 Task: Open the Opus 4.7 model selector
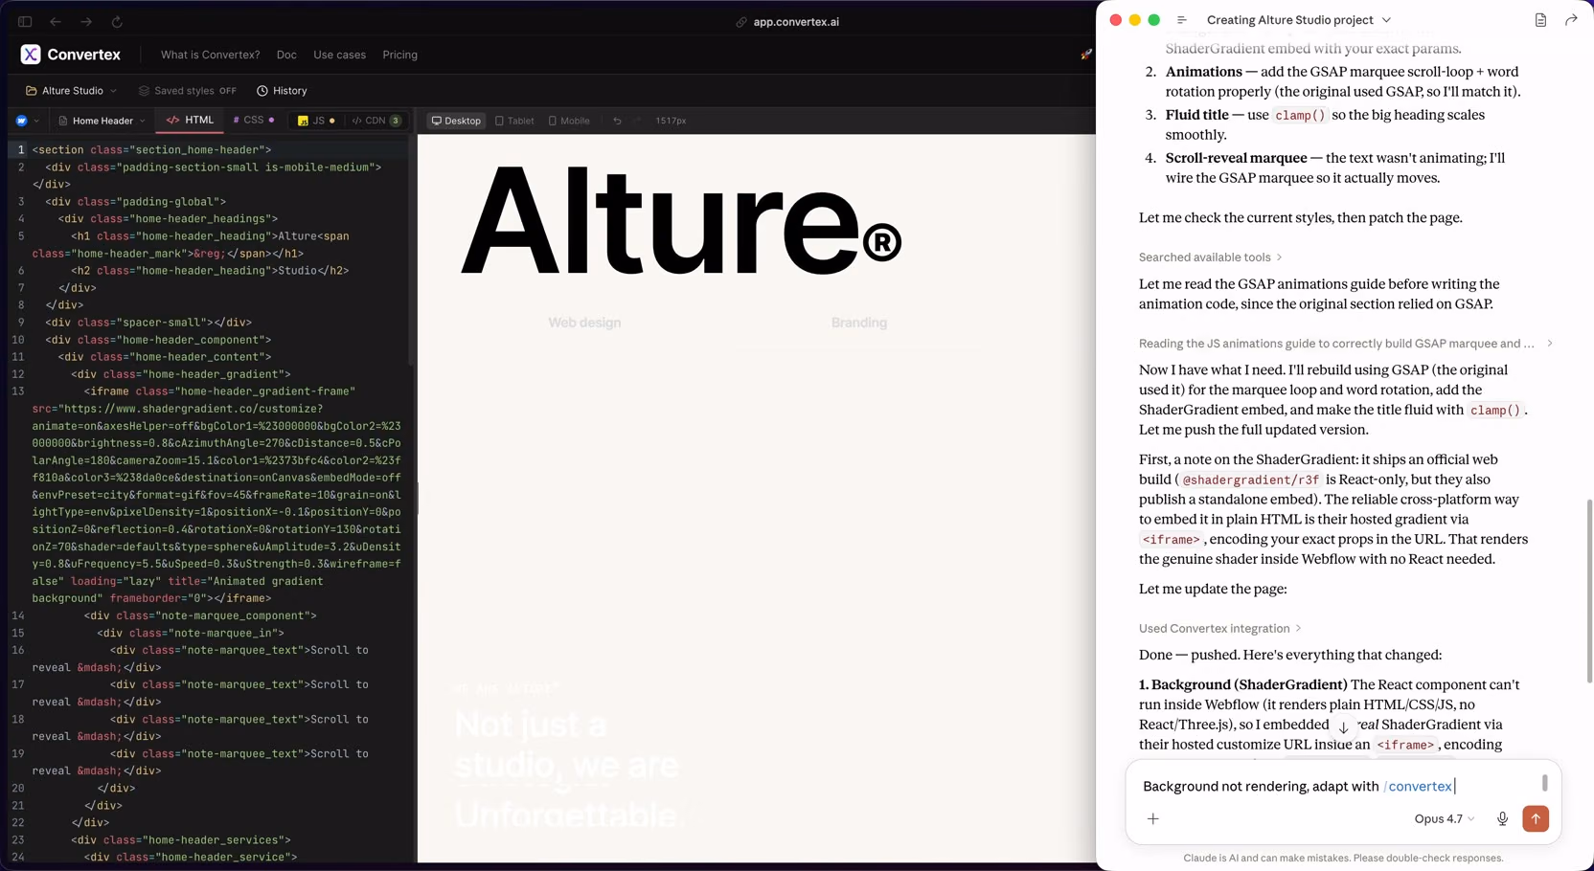click(x=1444, y=818)
